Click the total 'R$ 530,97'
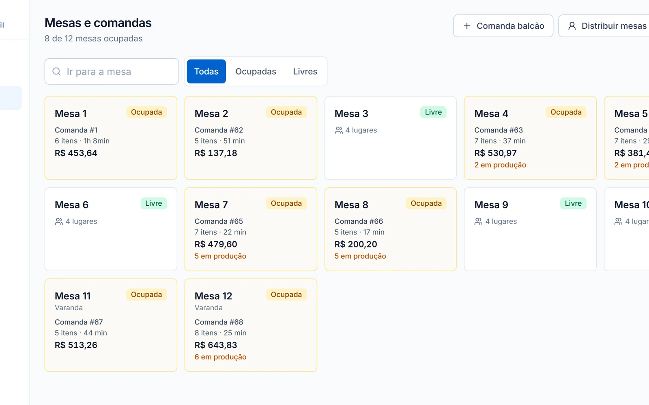Screen dimensions: 649x405 (496, 153)
